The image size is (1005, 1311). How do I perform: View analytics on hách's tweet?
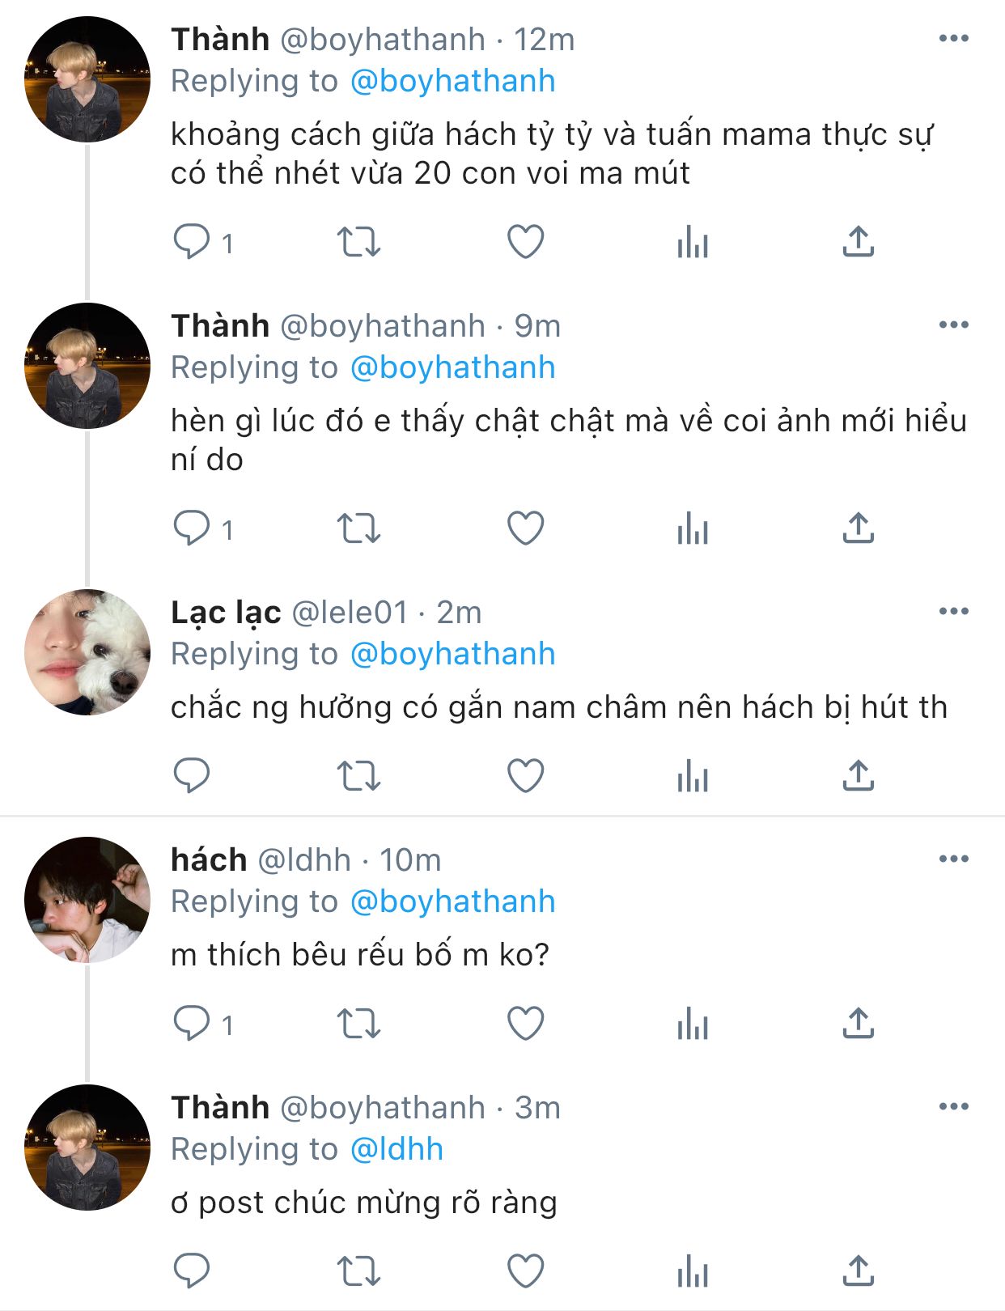click(693, 1024)
